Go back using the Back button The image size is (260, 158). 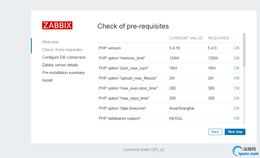pos(215,132)
